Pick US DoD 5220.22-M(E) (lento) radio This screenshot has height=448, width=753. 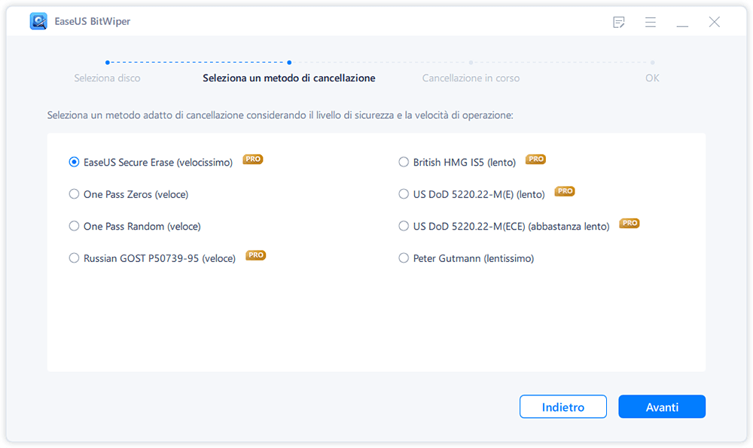pos(404,194)
